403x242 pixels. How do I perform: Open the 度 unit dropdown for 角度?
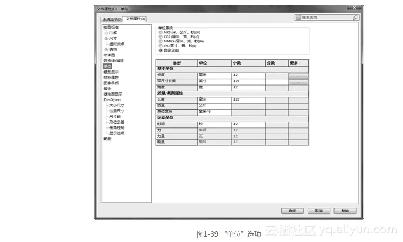click(x=214, y=87)
